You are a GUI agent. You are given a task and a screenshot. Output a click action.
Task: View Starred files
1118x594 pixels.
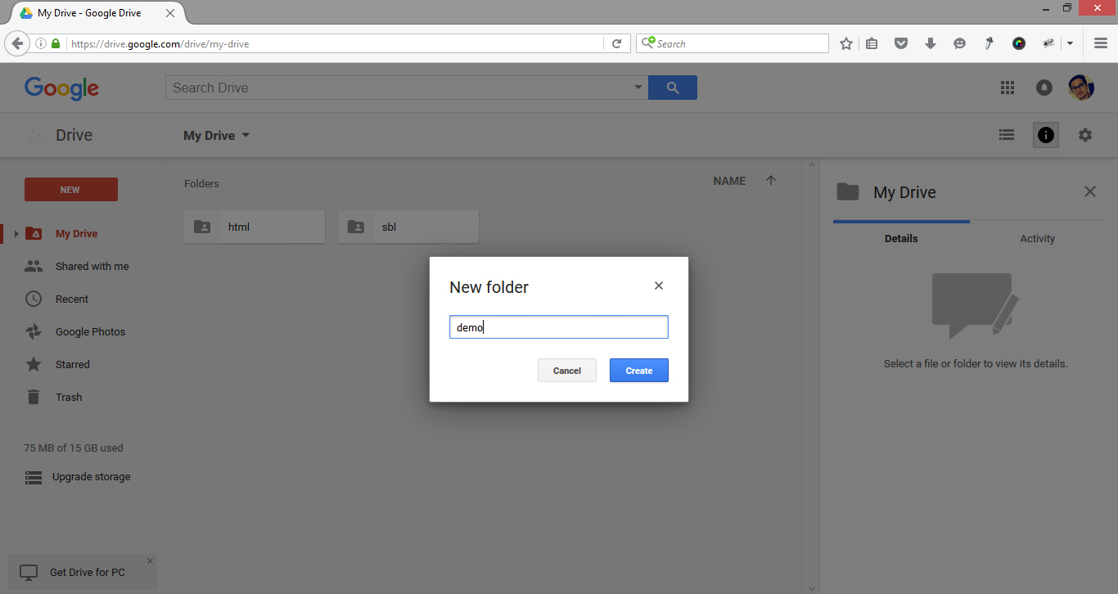click(x=72, y=364)
